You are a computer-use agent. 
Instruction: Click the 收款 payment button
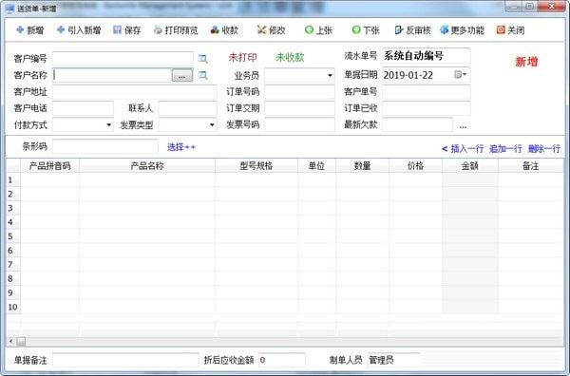coord(224,30)
